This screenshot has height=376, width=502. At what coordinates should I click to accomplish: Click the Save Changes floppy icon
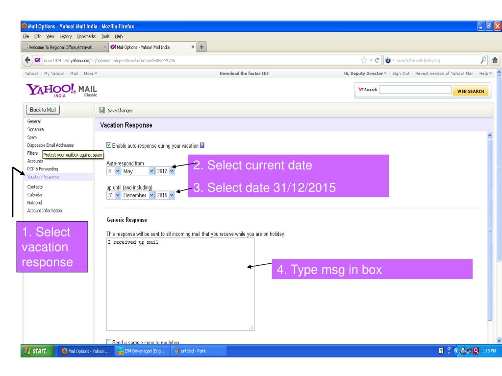[102, 110]
